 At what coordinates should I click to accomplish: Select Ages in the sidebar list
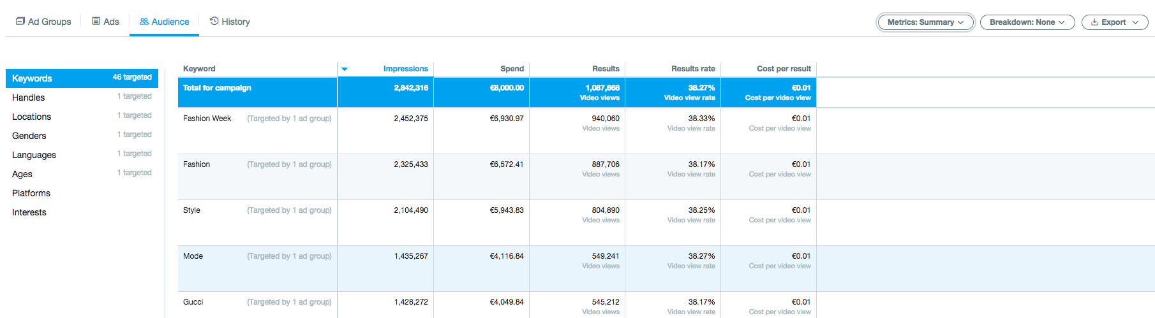[x=22, y=174]
